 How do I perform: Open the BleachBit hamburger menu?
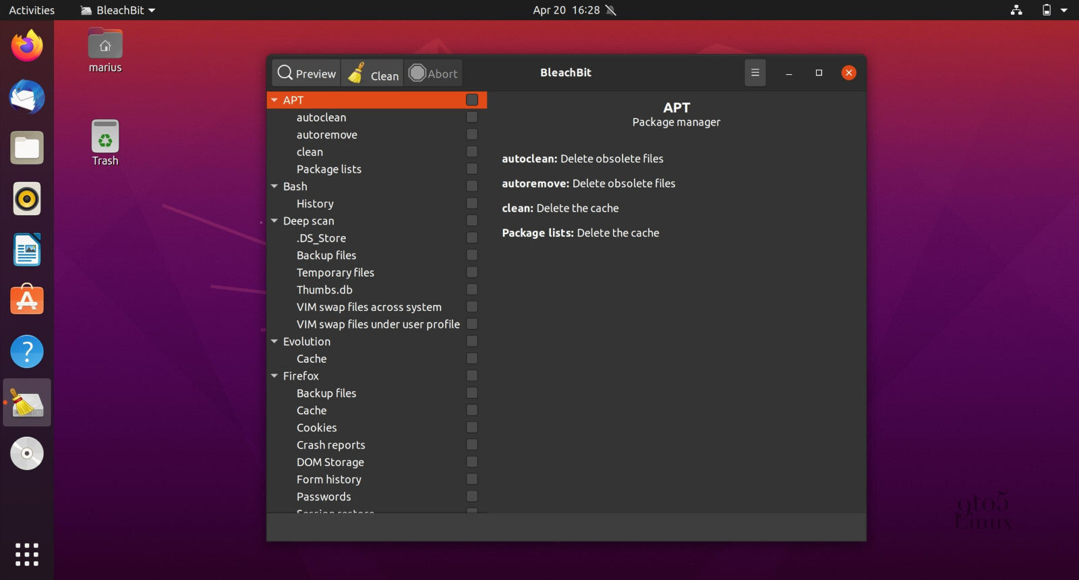(755, 73)
